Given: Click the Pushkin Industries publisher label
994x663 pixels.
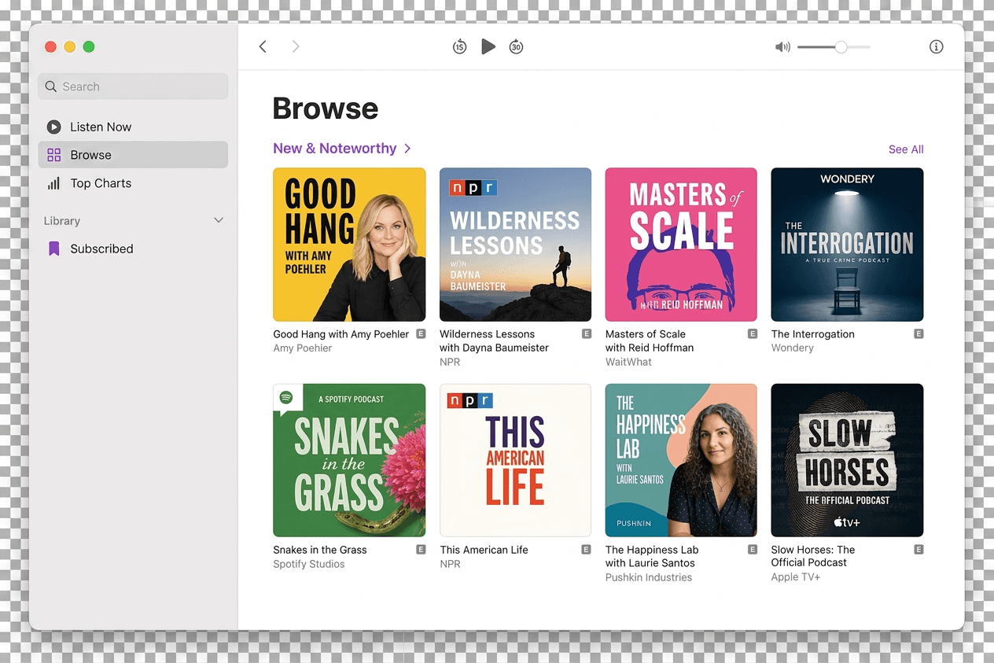Looking at the screenshot, I should [x=649, y=577].
